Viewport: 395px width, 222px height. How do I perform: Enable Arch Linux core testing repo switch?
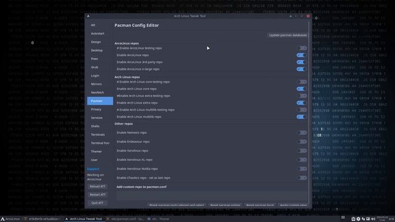coord(302,82)
